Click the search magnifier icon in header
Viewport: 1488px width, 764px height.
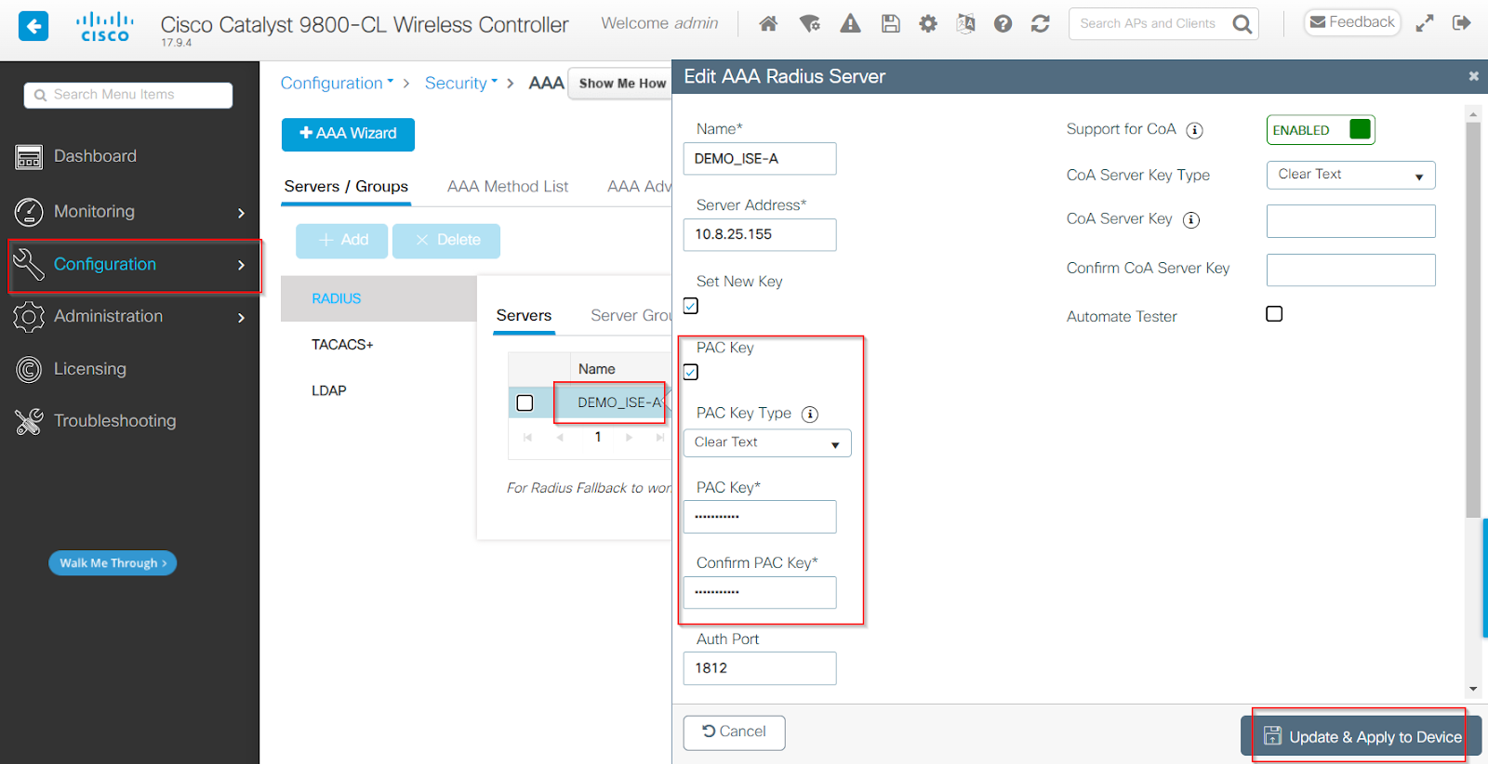[x=1242, y=24]
